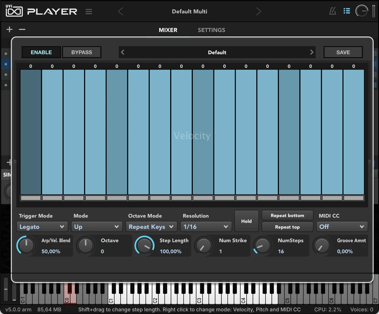The image size is (379, 314).
Task: Click the C4 key on keyboard
Action: click(x=243, y=299)
